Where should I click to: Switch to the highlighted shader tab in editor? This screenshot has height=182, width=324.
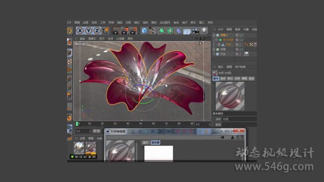coord(155,142)
